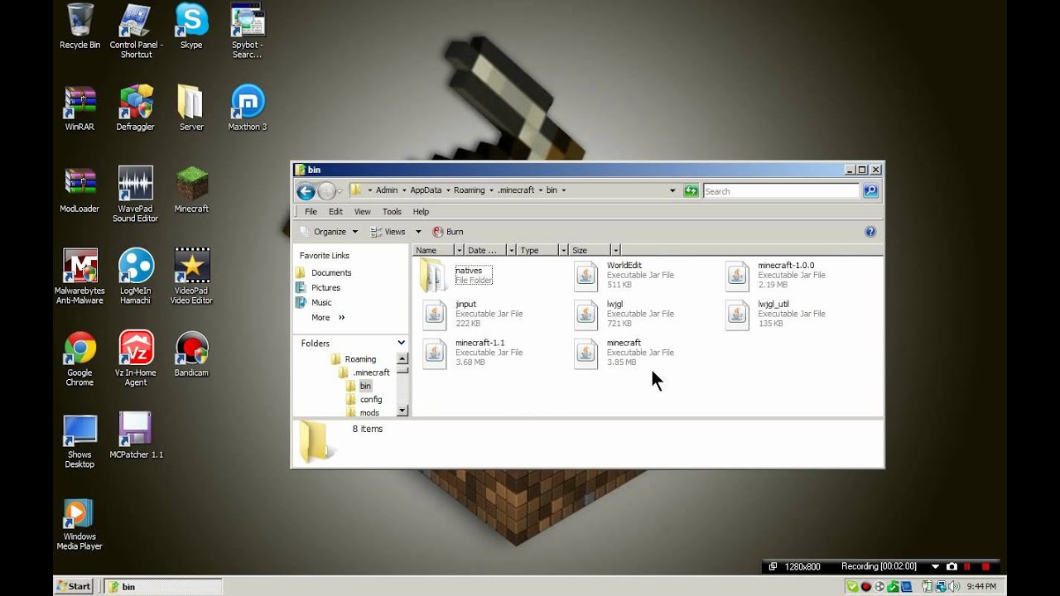The image size is (1060, 596).
Task: Select the mods folder in tree
Action: 369,412
